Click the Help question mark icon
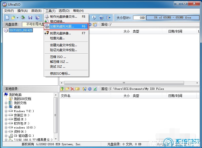Image resolution: width=202 pixels, height=148 pixels. [101, 18]
